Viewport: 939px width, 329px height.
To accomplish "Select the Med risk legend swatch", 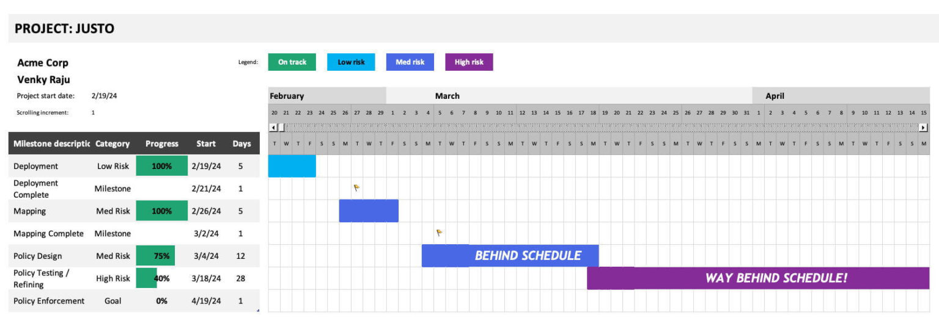I will point(410,62).
